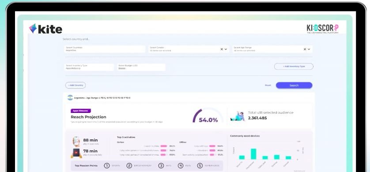Click the Add Country button

[76, 85]
